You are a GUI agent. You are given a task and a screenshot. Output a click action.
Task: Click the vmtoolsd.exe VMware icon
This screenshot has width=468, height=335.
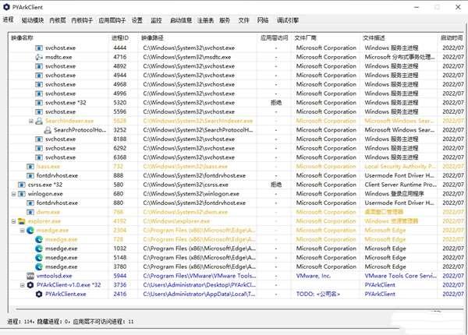[30, 276]
